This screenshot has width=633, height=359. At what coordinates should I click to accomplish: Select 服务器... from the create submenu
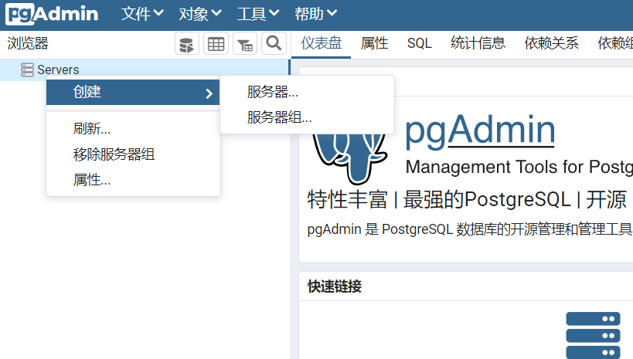pos(273,93)
